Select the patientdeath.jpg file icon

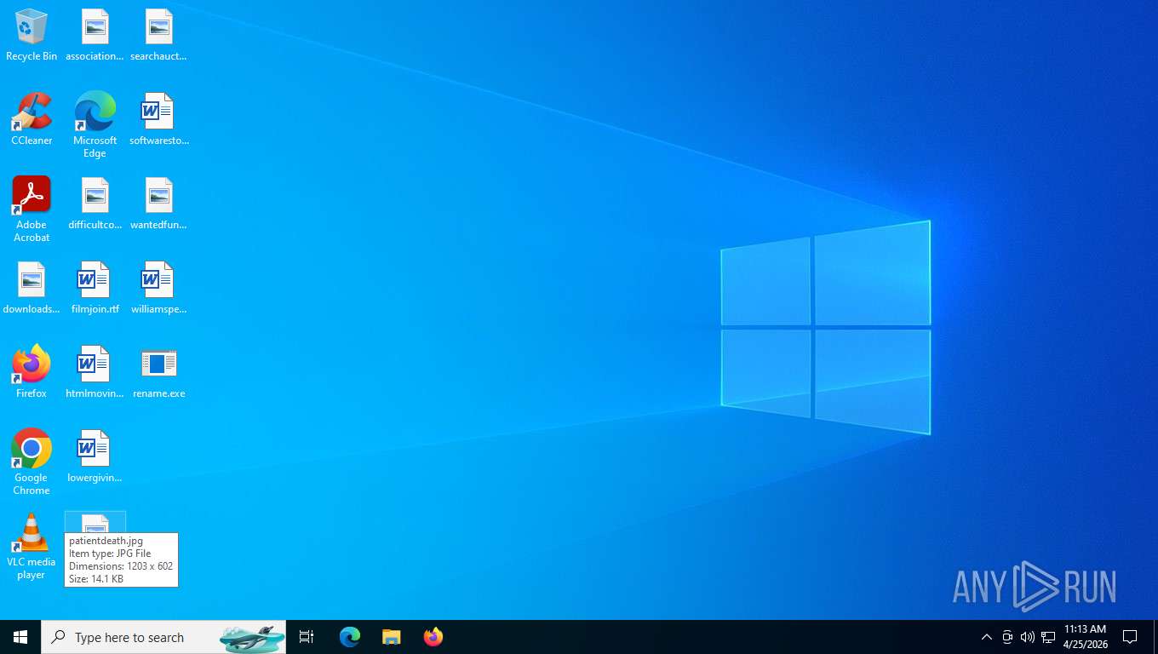95,523
